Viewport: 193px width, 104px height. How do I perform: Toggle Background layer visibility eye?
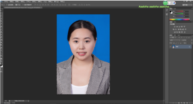170,47
